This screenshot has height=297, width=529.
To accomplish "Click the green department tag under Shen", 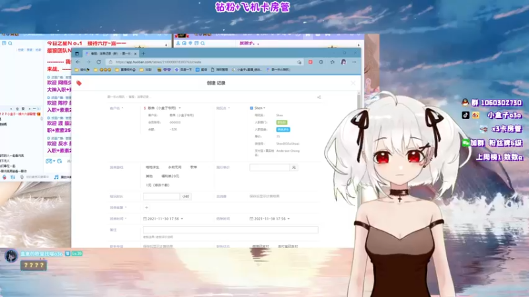I will point(282,123).
